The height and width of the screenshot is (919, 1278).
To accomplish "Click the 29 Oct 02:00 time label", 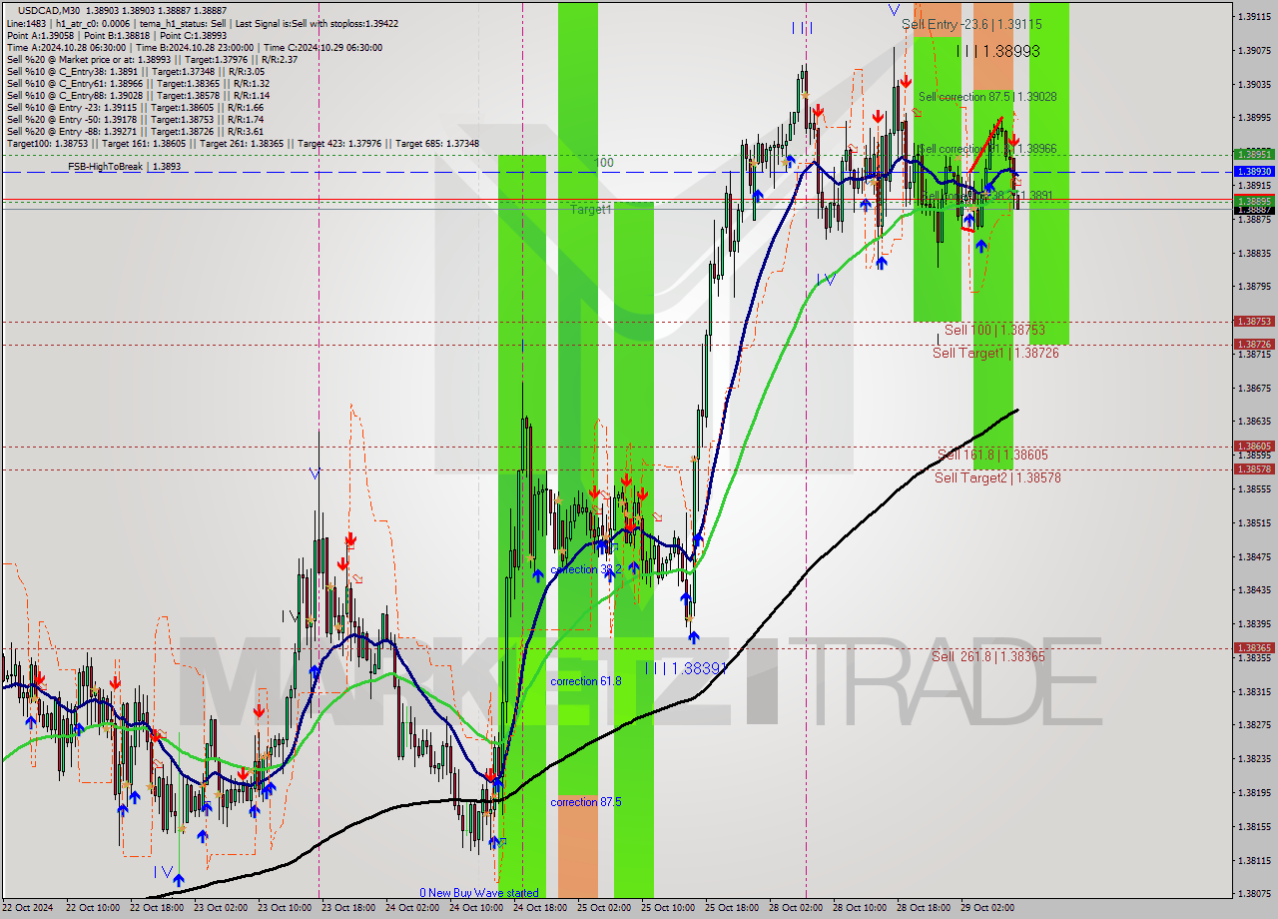I will pyautogui.click(x=986, y=908).
